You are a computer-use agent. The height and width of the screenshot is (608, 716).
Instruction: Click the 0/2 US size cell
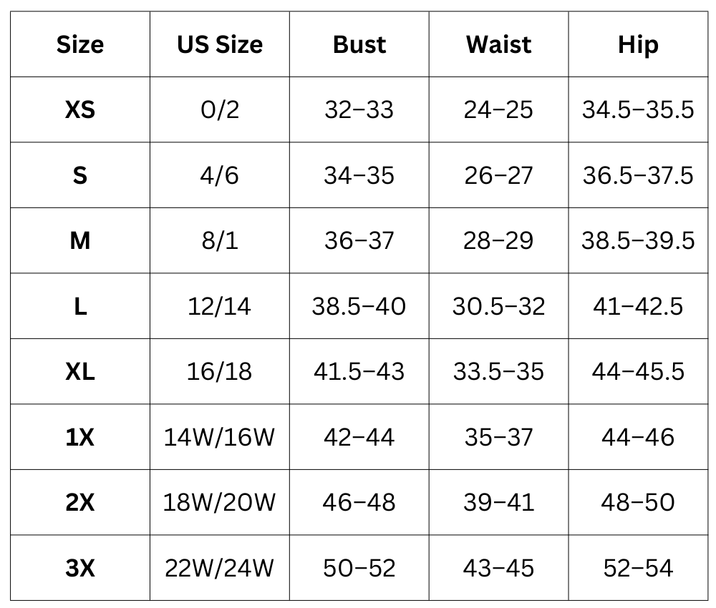[x=220, y=110]
